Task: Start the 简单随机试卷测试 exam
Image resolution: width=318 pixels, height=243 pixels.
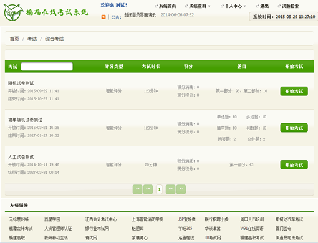Action: (294, 128)
